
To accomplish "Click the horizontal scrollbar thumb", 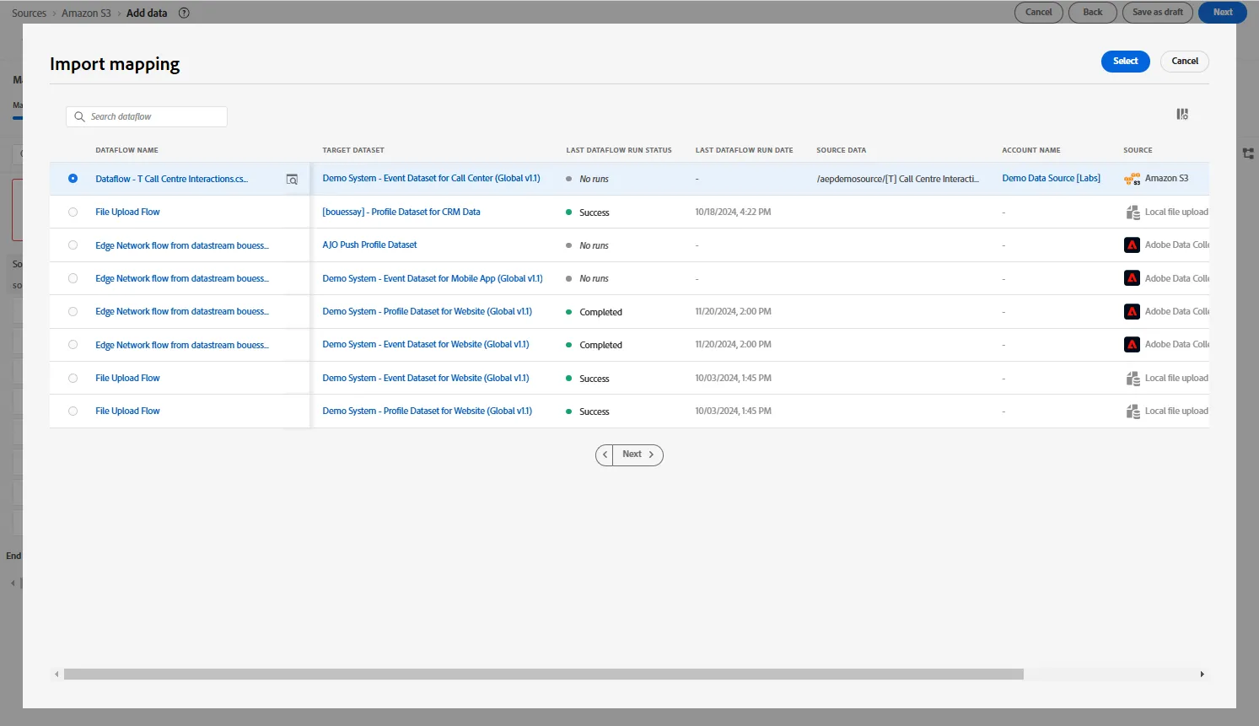I will [x=543, y=675].
